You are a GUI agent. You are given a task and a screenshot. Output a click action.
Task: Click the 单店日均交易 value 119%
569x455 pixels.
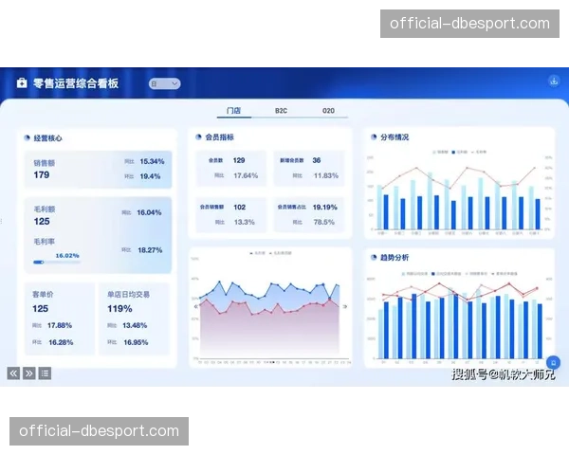[119, 309]
